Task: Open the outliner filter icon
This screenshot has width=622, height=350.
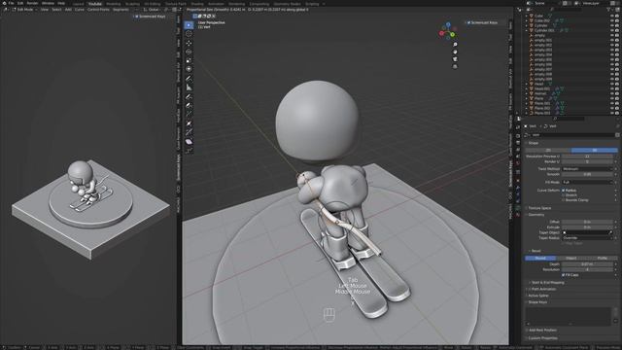Action: tap(608, 10)
